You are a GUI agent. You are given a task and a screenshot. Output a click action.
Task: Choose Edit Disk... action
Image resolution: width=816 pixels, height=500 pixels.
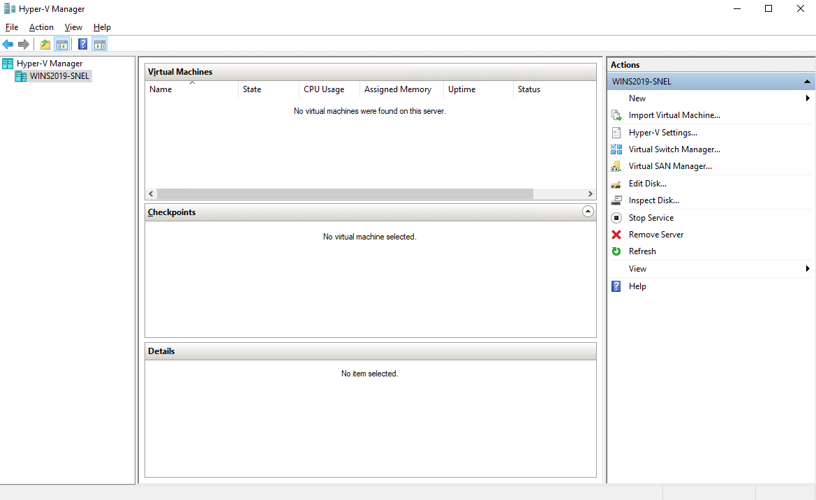[x=647, y=184]
